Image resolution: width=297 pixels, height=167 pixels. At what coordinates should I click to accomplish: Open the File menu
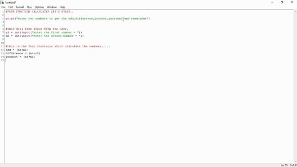(x=3, y=7)
